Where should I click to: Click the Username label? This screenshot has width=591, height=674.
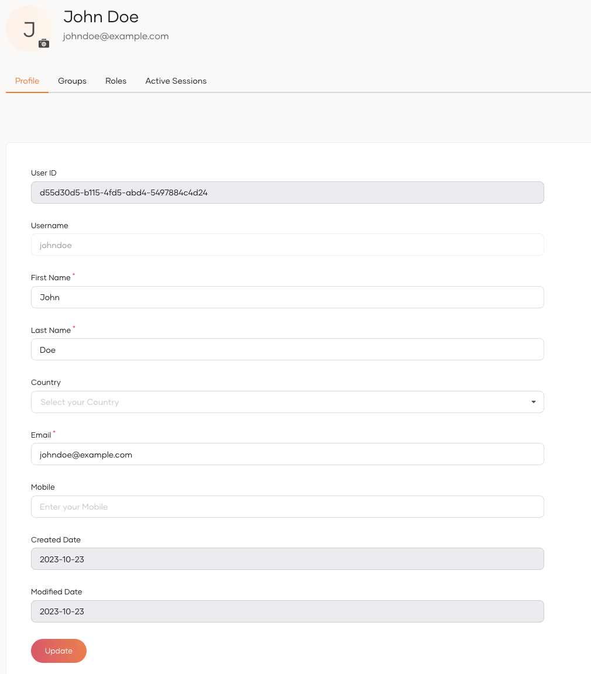point(49,226)
